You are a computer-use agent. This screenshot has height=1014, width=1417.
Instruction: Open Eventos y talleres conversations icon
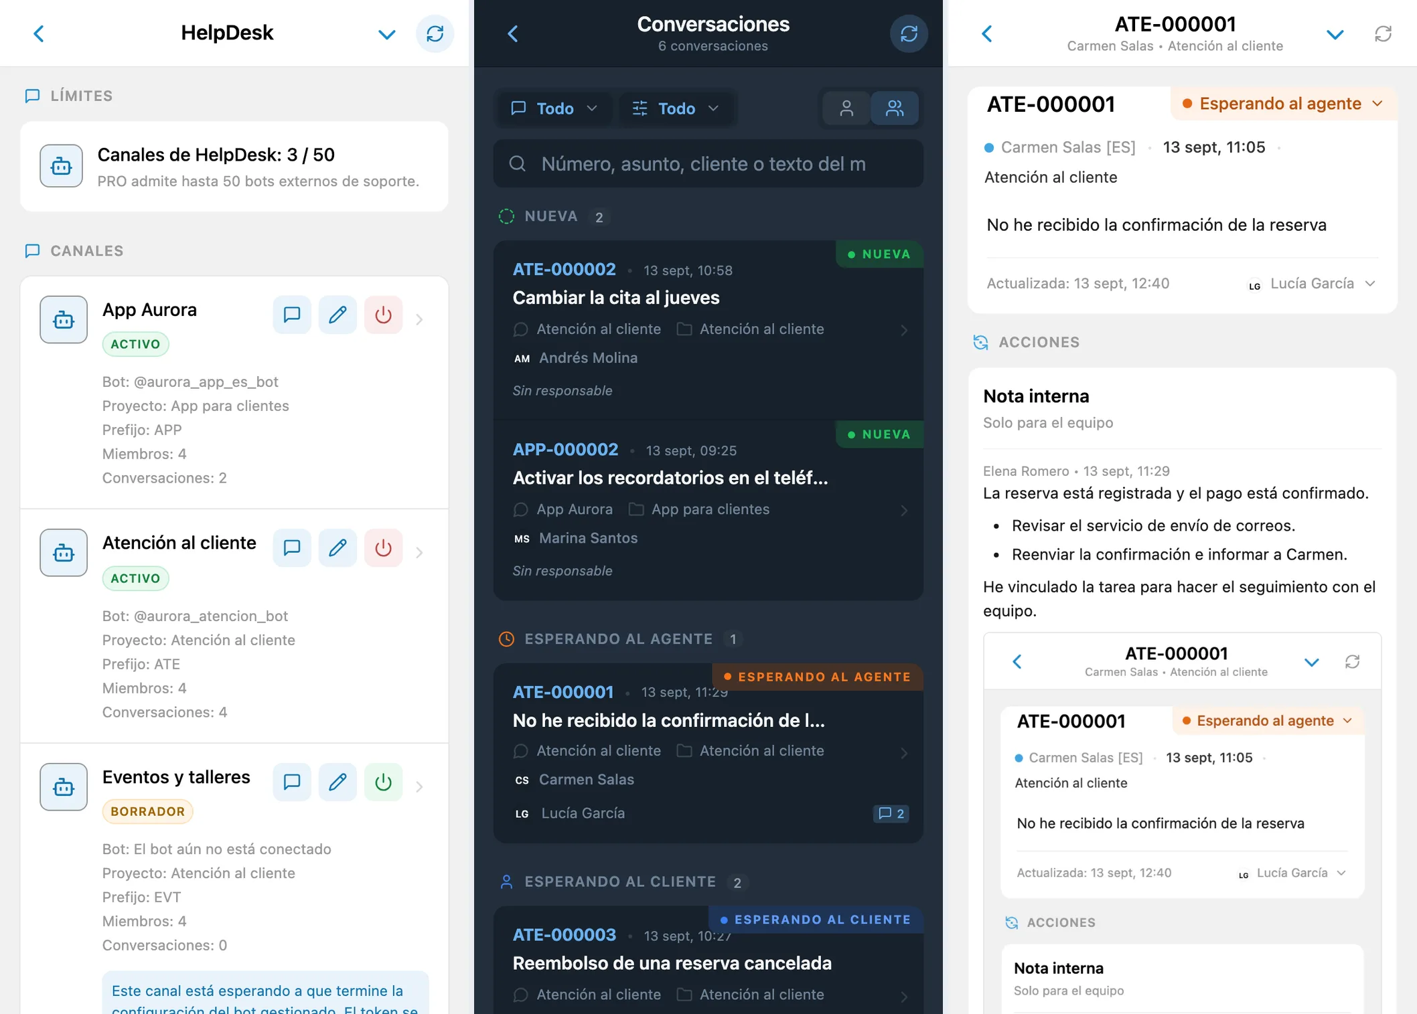(x=292, y=782)
